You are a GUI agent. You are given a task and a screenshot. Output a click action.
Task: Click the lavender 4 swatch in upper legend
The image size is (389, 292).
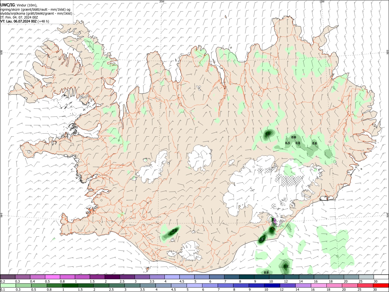click(172, 277)
